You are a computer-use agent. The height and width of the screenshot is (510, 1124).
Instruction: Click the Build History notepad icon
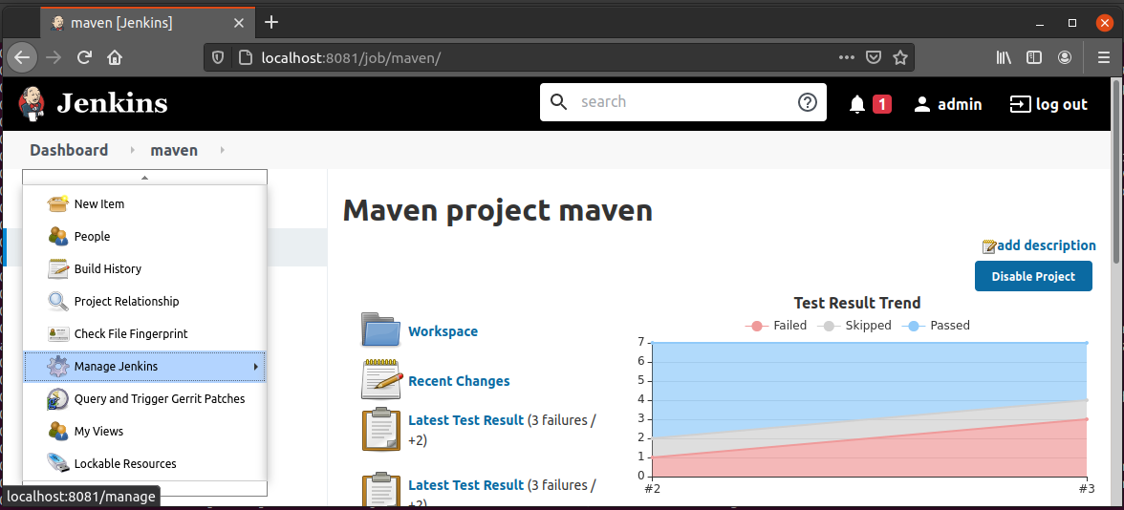click(x=58, y=268)
